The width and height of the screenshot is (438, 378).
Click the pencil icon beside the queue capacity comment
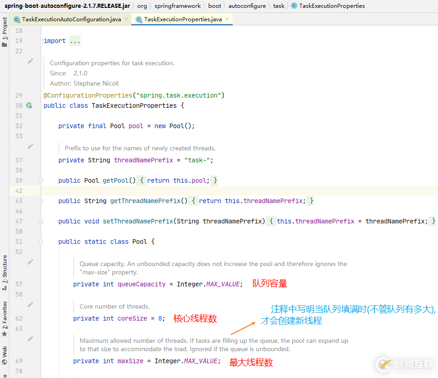(31, 262)
